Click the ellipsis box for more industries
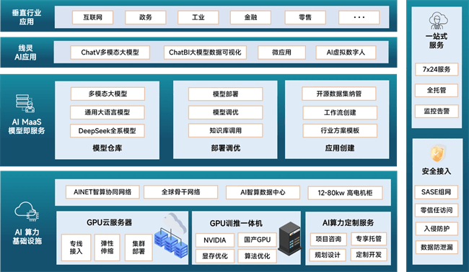This screenshot has height=272, width=469. (x=359, y=17)
